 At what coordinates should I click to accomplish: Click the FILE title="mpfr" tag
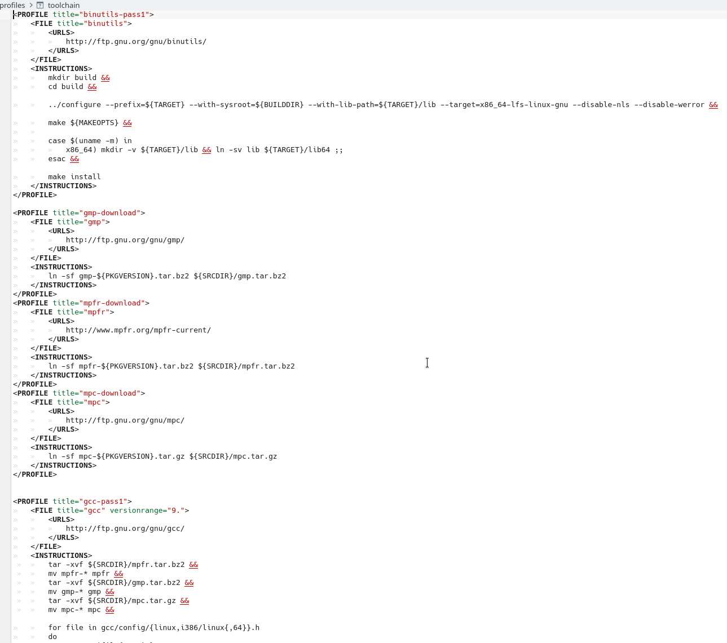tap(72, 312)
